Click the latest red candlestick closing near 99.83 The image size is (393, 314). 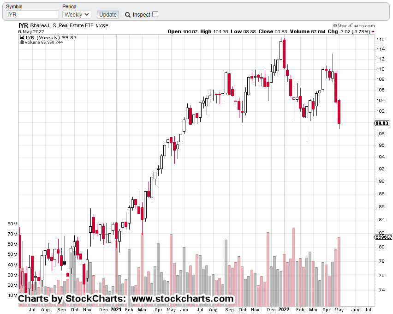coord(339,112)
